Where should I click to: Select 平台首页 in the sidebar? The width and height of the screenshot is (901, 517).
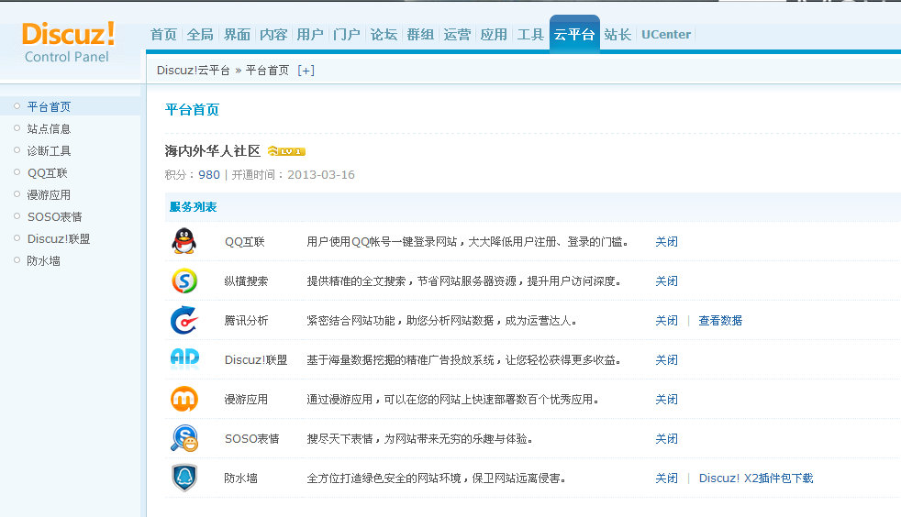[49, 106]
